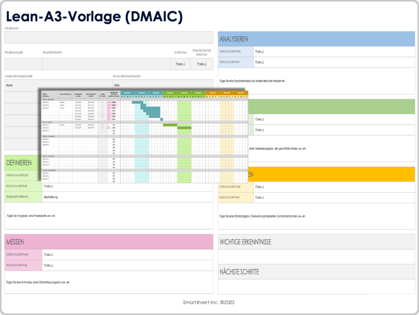
Task: Click the Smartsheet Inc. ©2025 footer text
Action: (209, 302)
